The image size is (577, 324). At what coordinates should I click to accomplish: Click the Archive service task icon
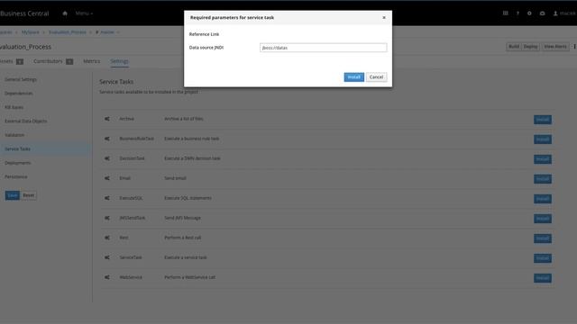tap(107, 119)
